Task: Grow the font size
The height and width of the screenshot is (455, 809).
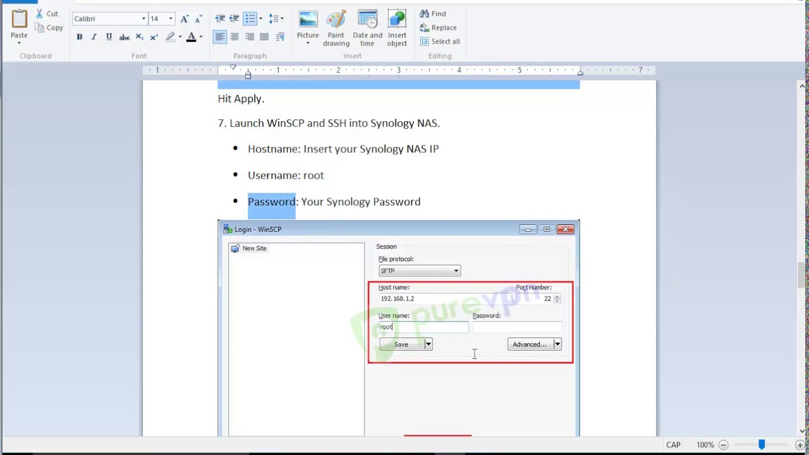Action: (185, 19)
